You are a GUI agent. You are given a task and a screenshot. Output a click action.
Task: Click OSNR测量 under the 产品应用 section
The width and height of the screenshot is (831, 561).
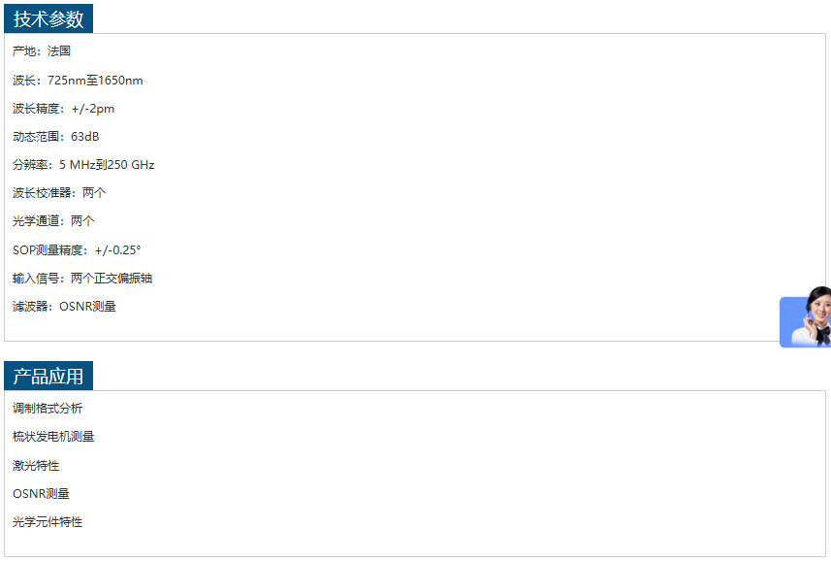[x=41, y=494]
